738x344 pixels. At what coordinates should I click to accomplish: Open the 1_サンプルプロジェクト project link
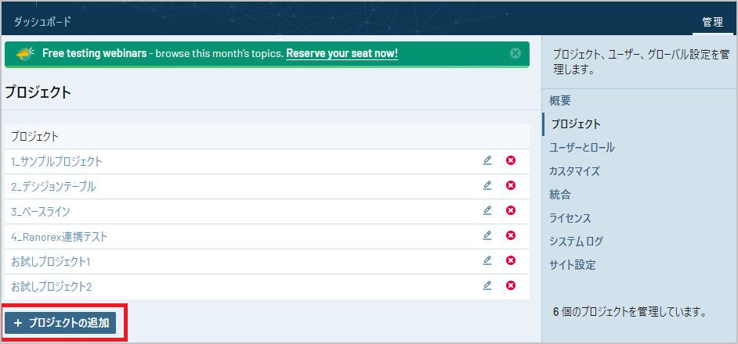click(57, 161)
